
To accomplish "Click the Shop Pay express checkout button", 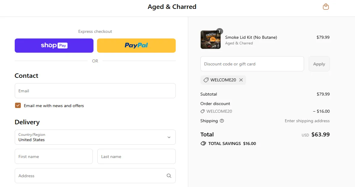I will point(54,45).
